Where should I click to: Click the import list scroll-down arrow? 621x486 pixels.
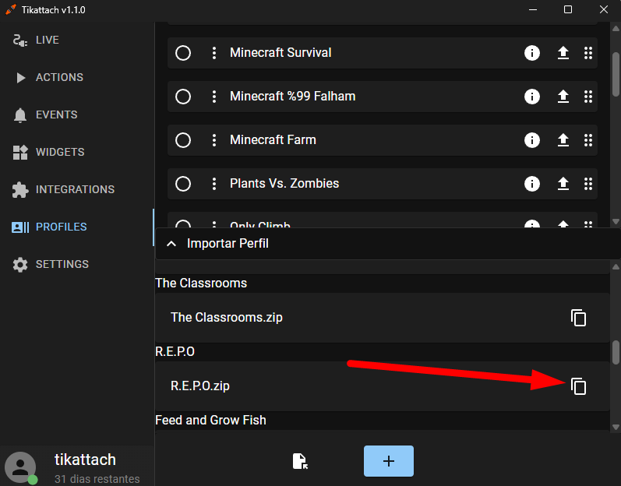click(x=616, y=427)
